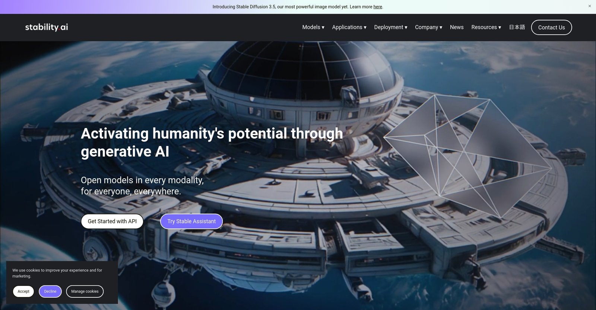Open the 'here' link in the banner
Image resolution: width=596 pixels, height=310 pixels.
pyautogui.click(x=378, y=7)
